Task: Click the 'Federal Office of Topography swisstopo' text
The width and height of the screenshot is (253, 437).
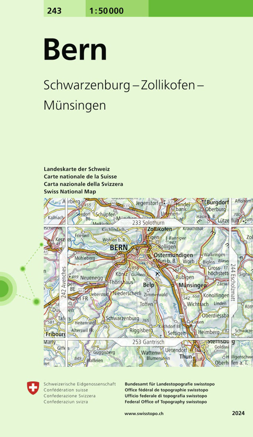Action: tap(166, 402)
